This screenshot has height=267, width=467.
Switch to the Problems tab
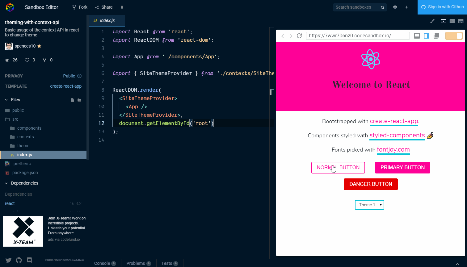tap(138, 263)
